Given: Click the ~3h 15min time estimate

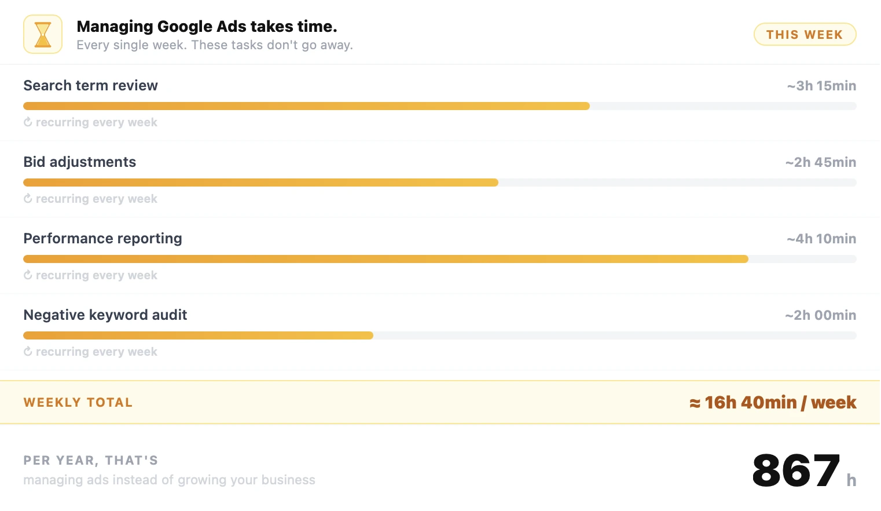Looking at the screenshot, I should coord(821,85).
